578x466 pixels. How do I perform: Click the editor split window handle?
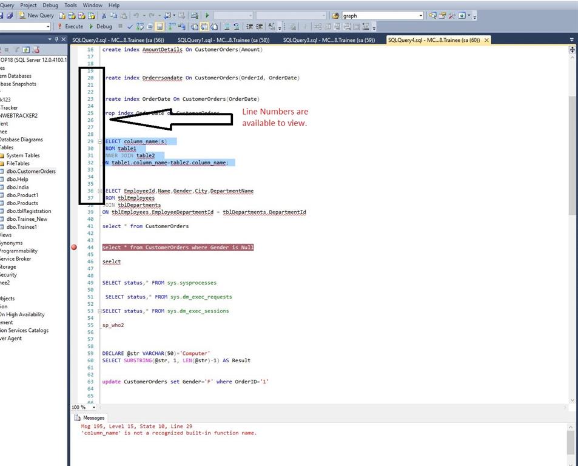pyautogui.click(x=572, y=49)
